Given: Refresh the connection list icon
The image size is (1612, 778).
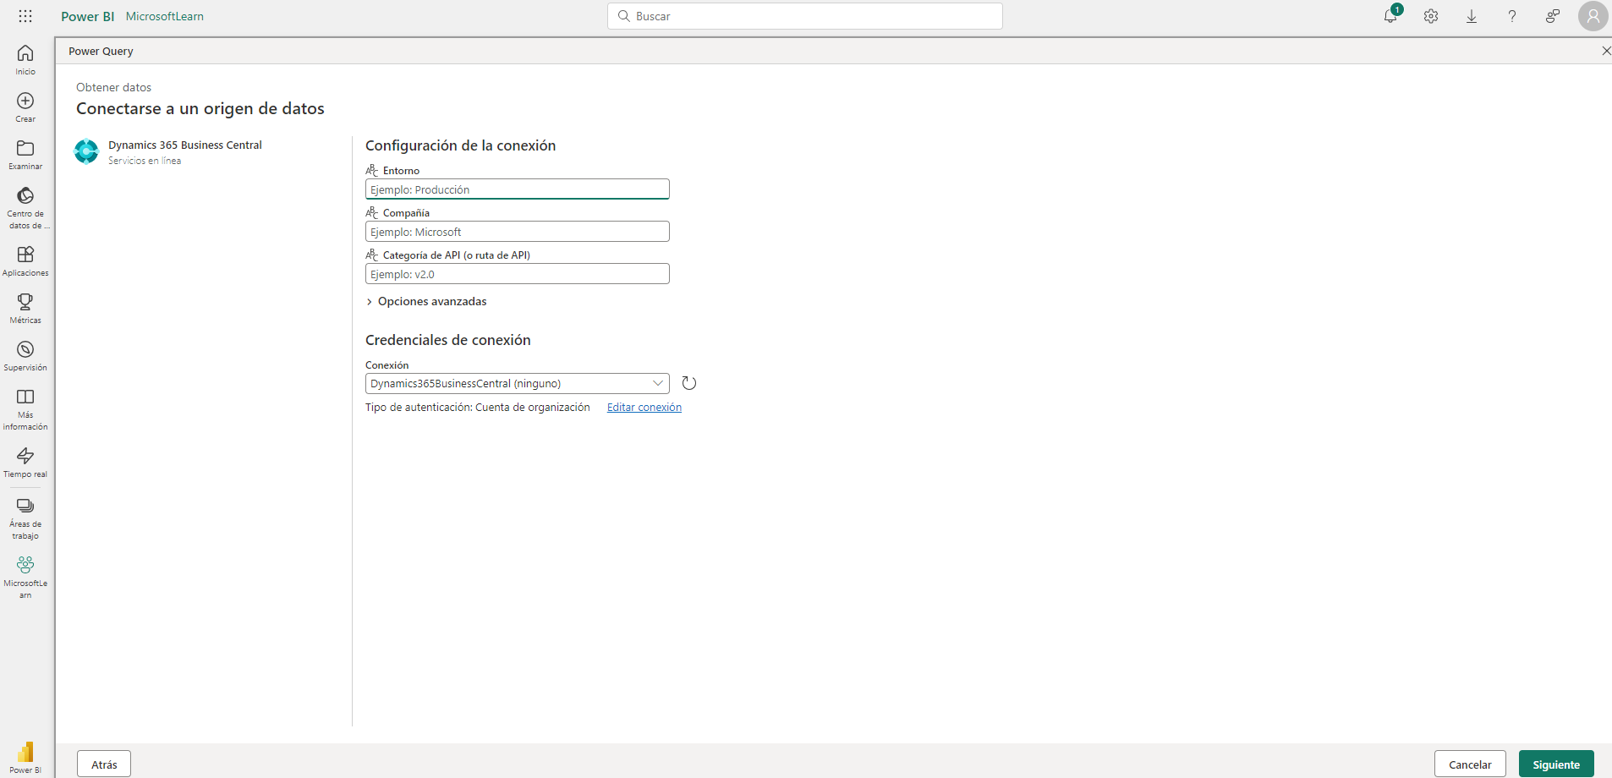Looking at the screenshot, I should click(689, 383).
